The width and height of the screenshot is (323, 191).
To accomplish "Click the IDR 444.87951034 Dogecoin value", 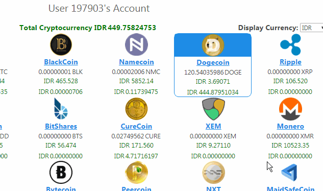I will [213, 92].
